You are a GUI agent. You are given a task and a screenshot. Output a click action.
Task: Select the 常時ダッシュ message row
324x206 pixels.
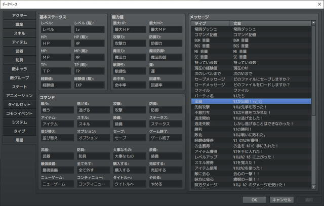251,29
